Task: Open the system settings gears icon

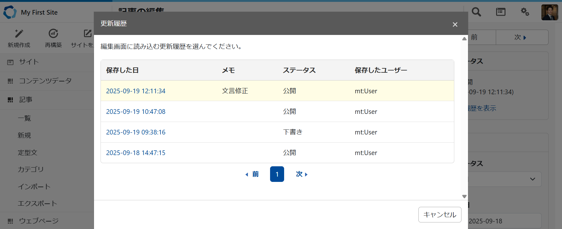Action: coord(525,12)
